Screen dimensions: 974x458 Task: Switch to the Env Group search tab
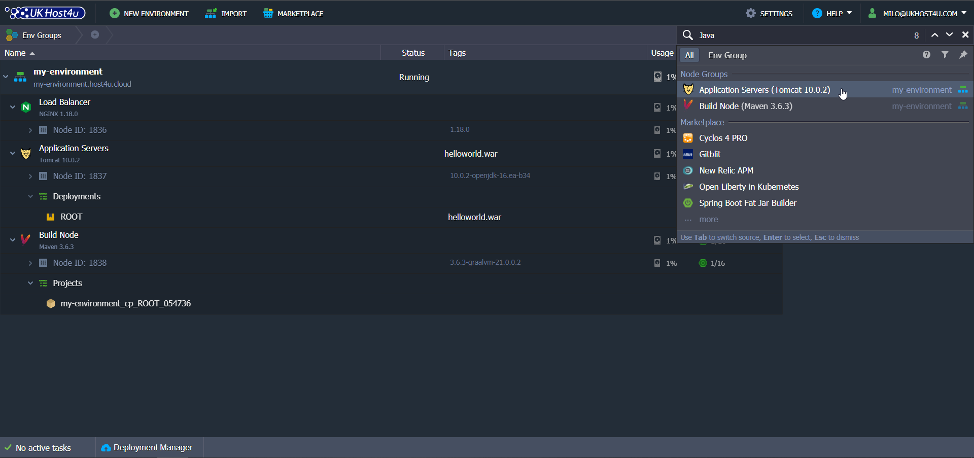tap(727, 55)
